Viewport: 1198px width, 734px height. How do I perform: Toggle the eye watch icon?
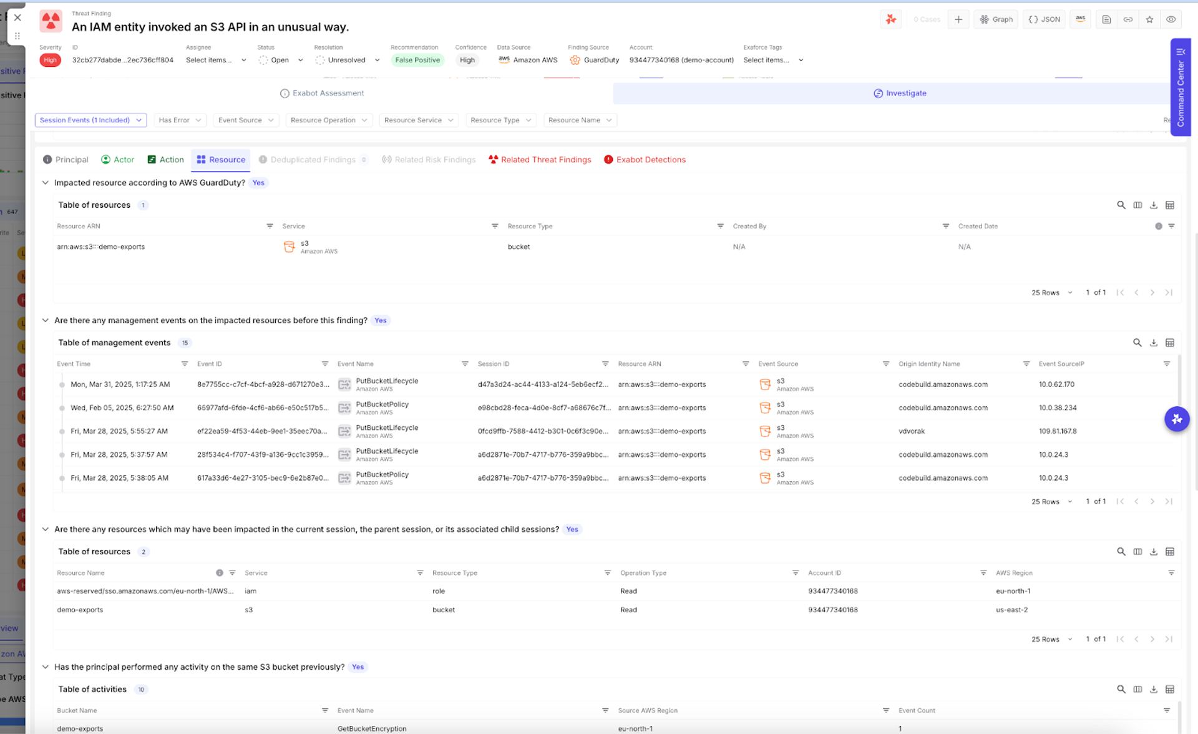point(1171,19)
